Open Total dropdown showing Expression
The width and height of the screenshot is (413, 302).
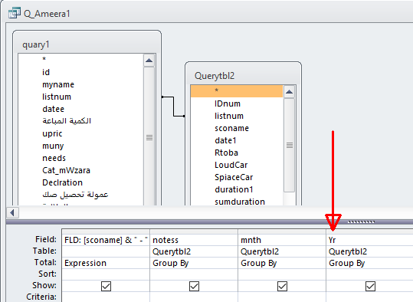click(106, 263)
